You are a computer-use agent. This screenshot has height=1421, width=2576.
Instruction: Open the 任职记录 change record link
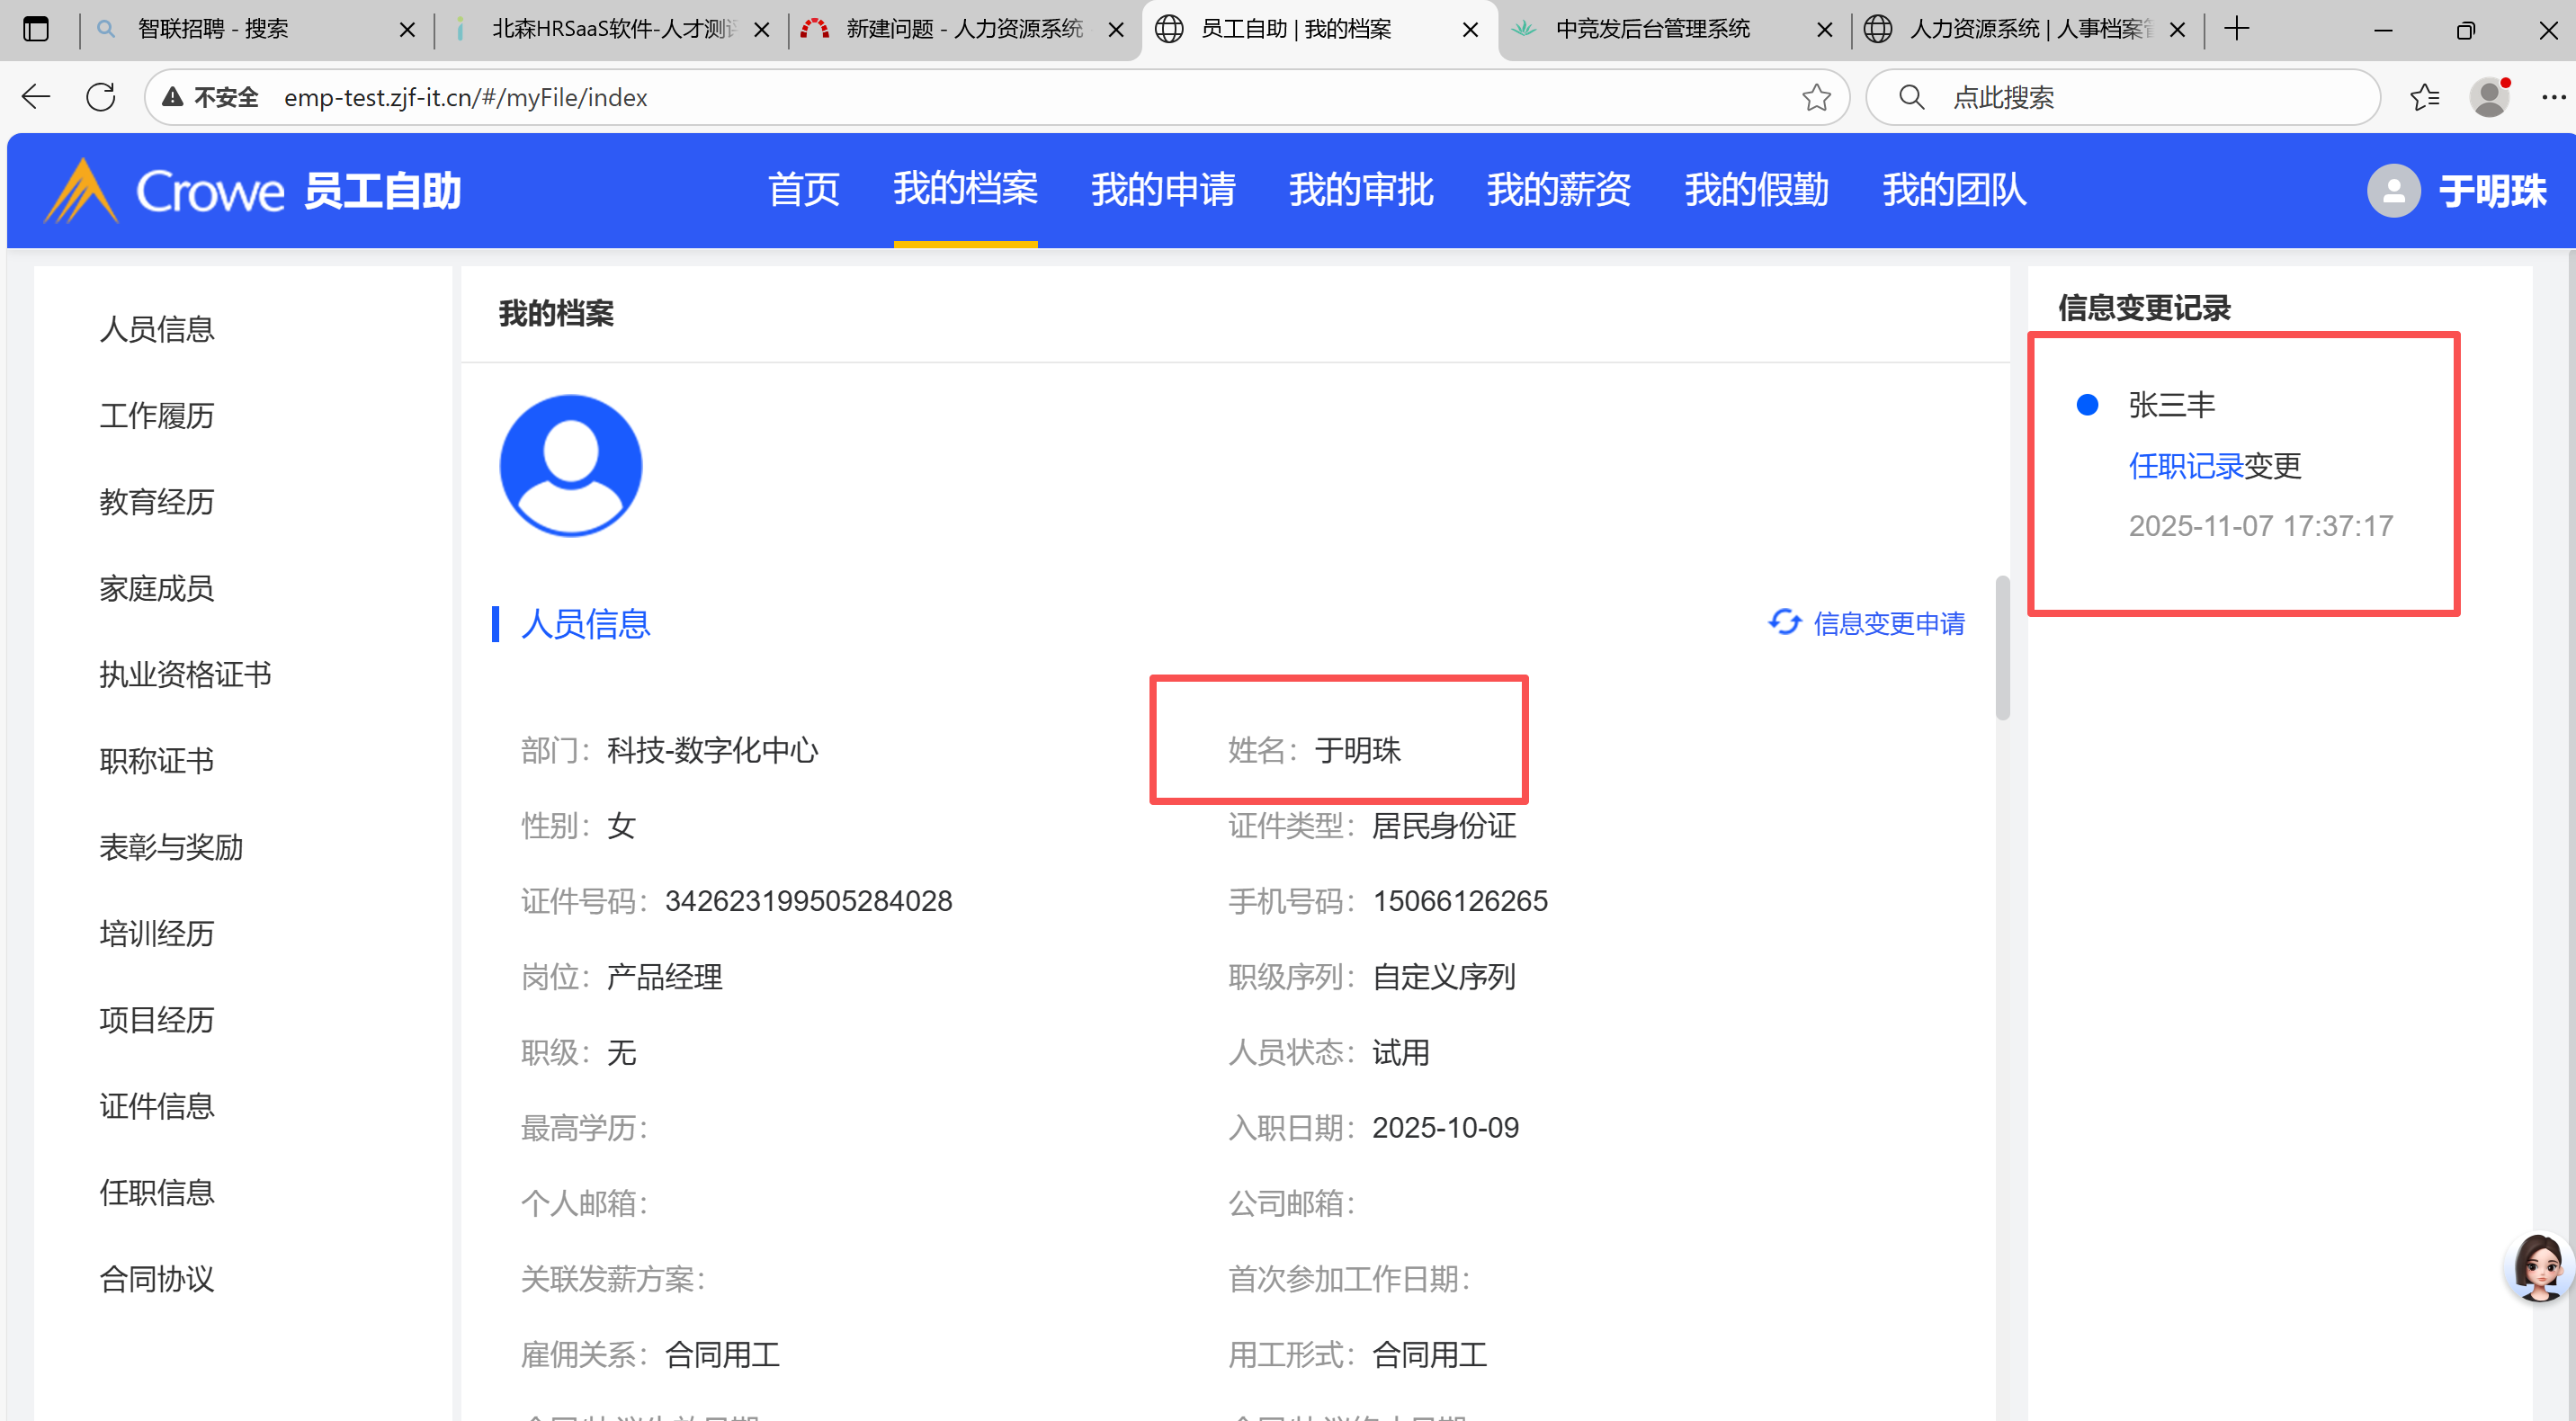point(2185,466)
